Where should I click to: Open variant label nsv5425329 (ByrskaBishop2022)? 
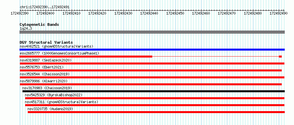54,95
